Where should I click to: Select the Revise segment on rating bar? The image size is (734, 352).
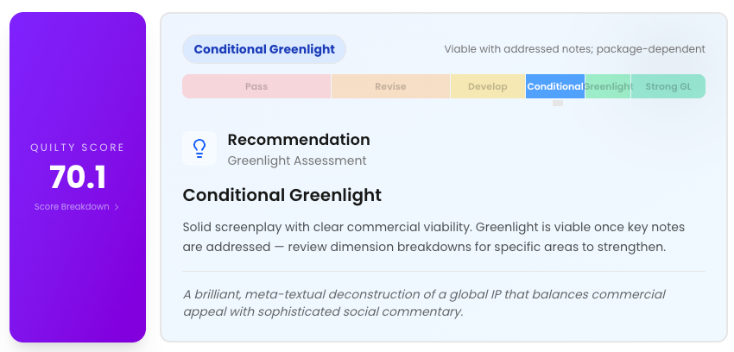(x=390, y=86)
